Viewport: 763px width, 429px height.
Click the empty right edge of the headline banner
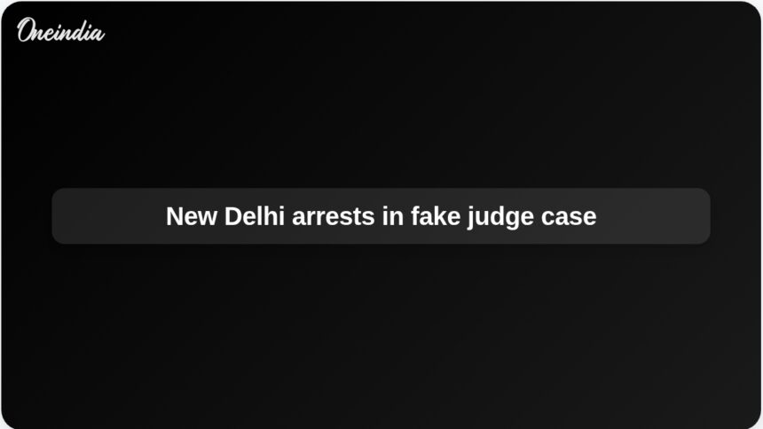[x=657, y=216]
